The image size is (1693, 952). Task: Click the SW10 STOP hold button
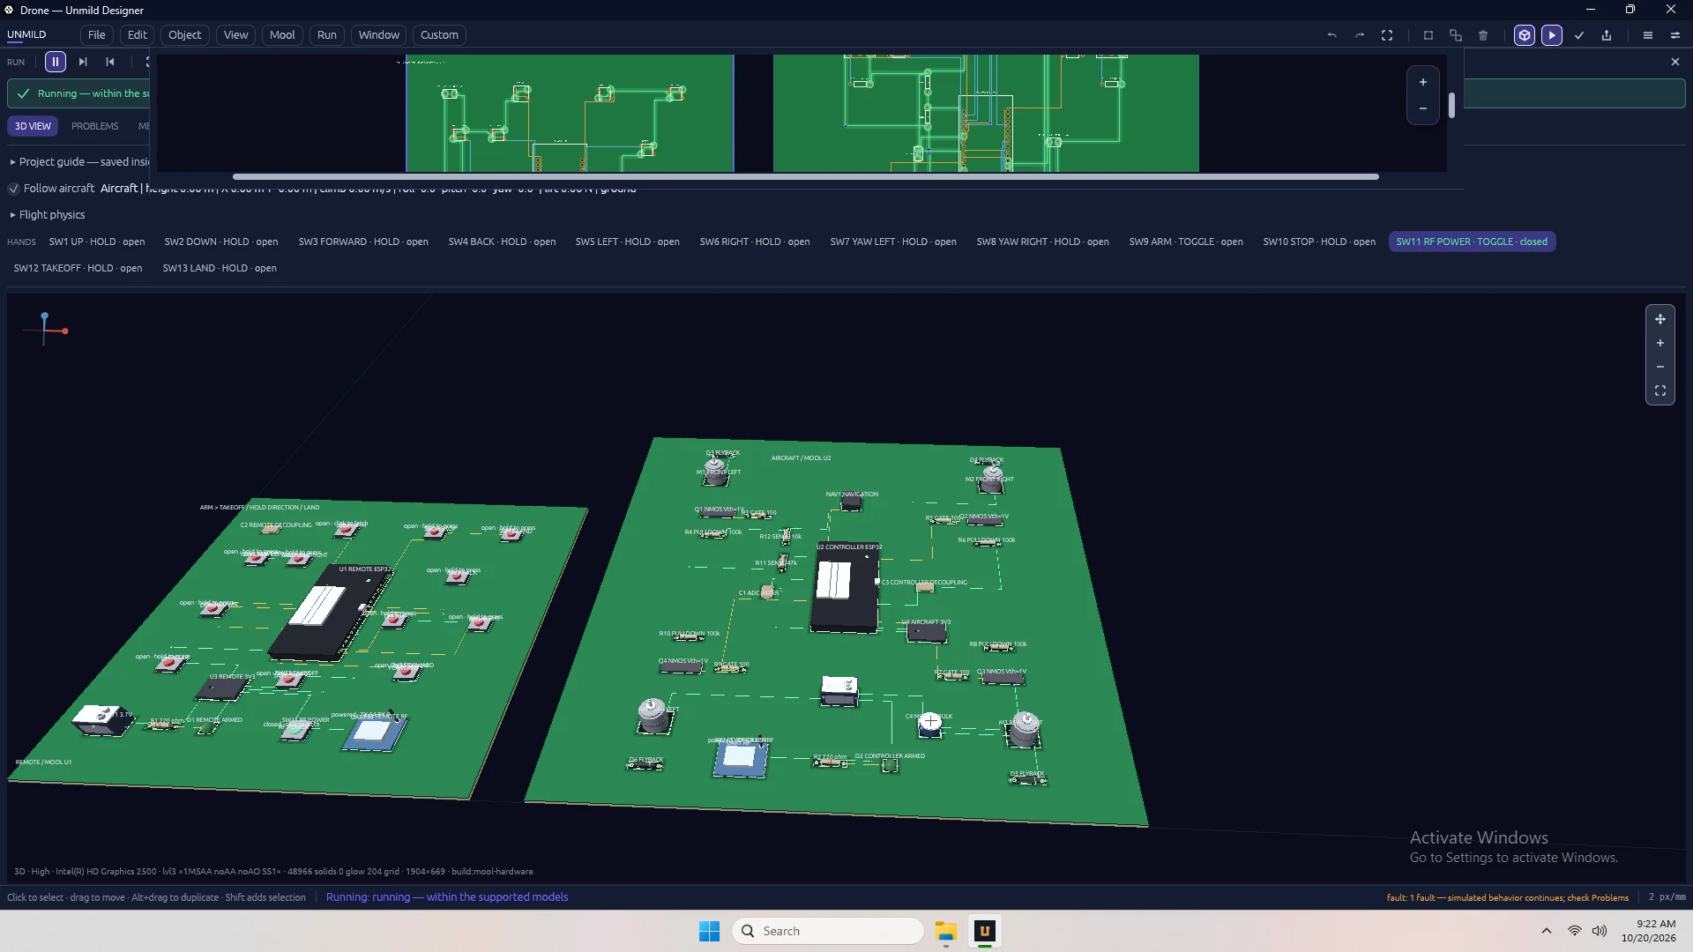[x=1319, y=242]
